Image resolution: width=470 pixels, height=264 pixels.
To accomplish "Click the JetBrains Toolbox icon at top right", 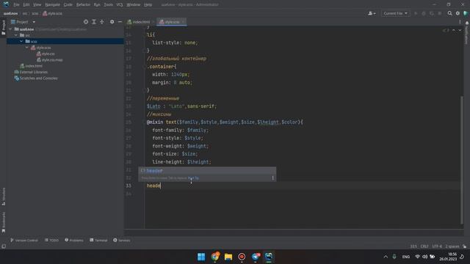I will pos(466,13).
